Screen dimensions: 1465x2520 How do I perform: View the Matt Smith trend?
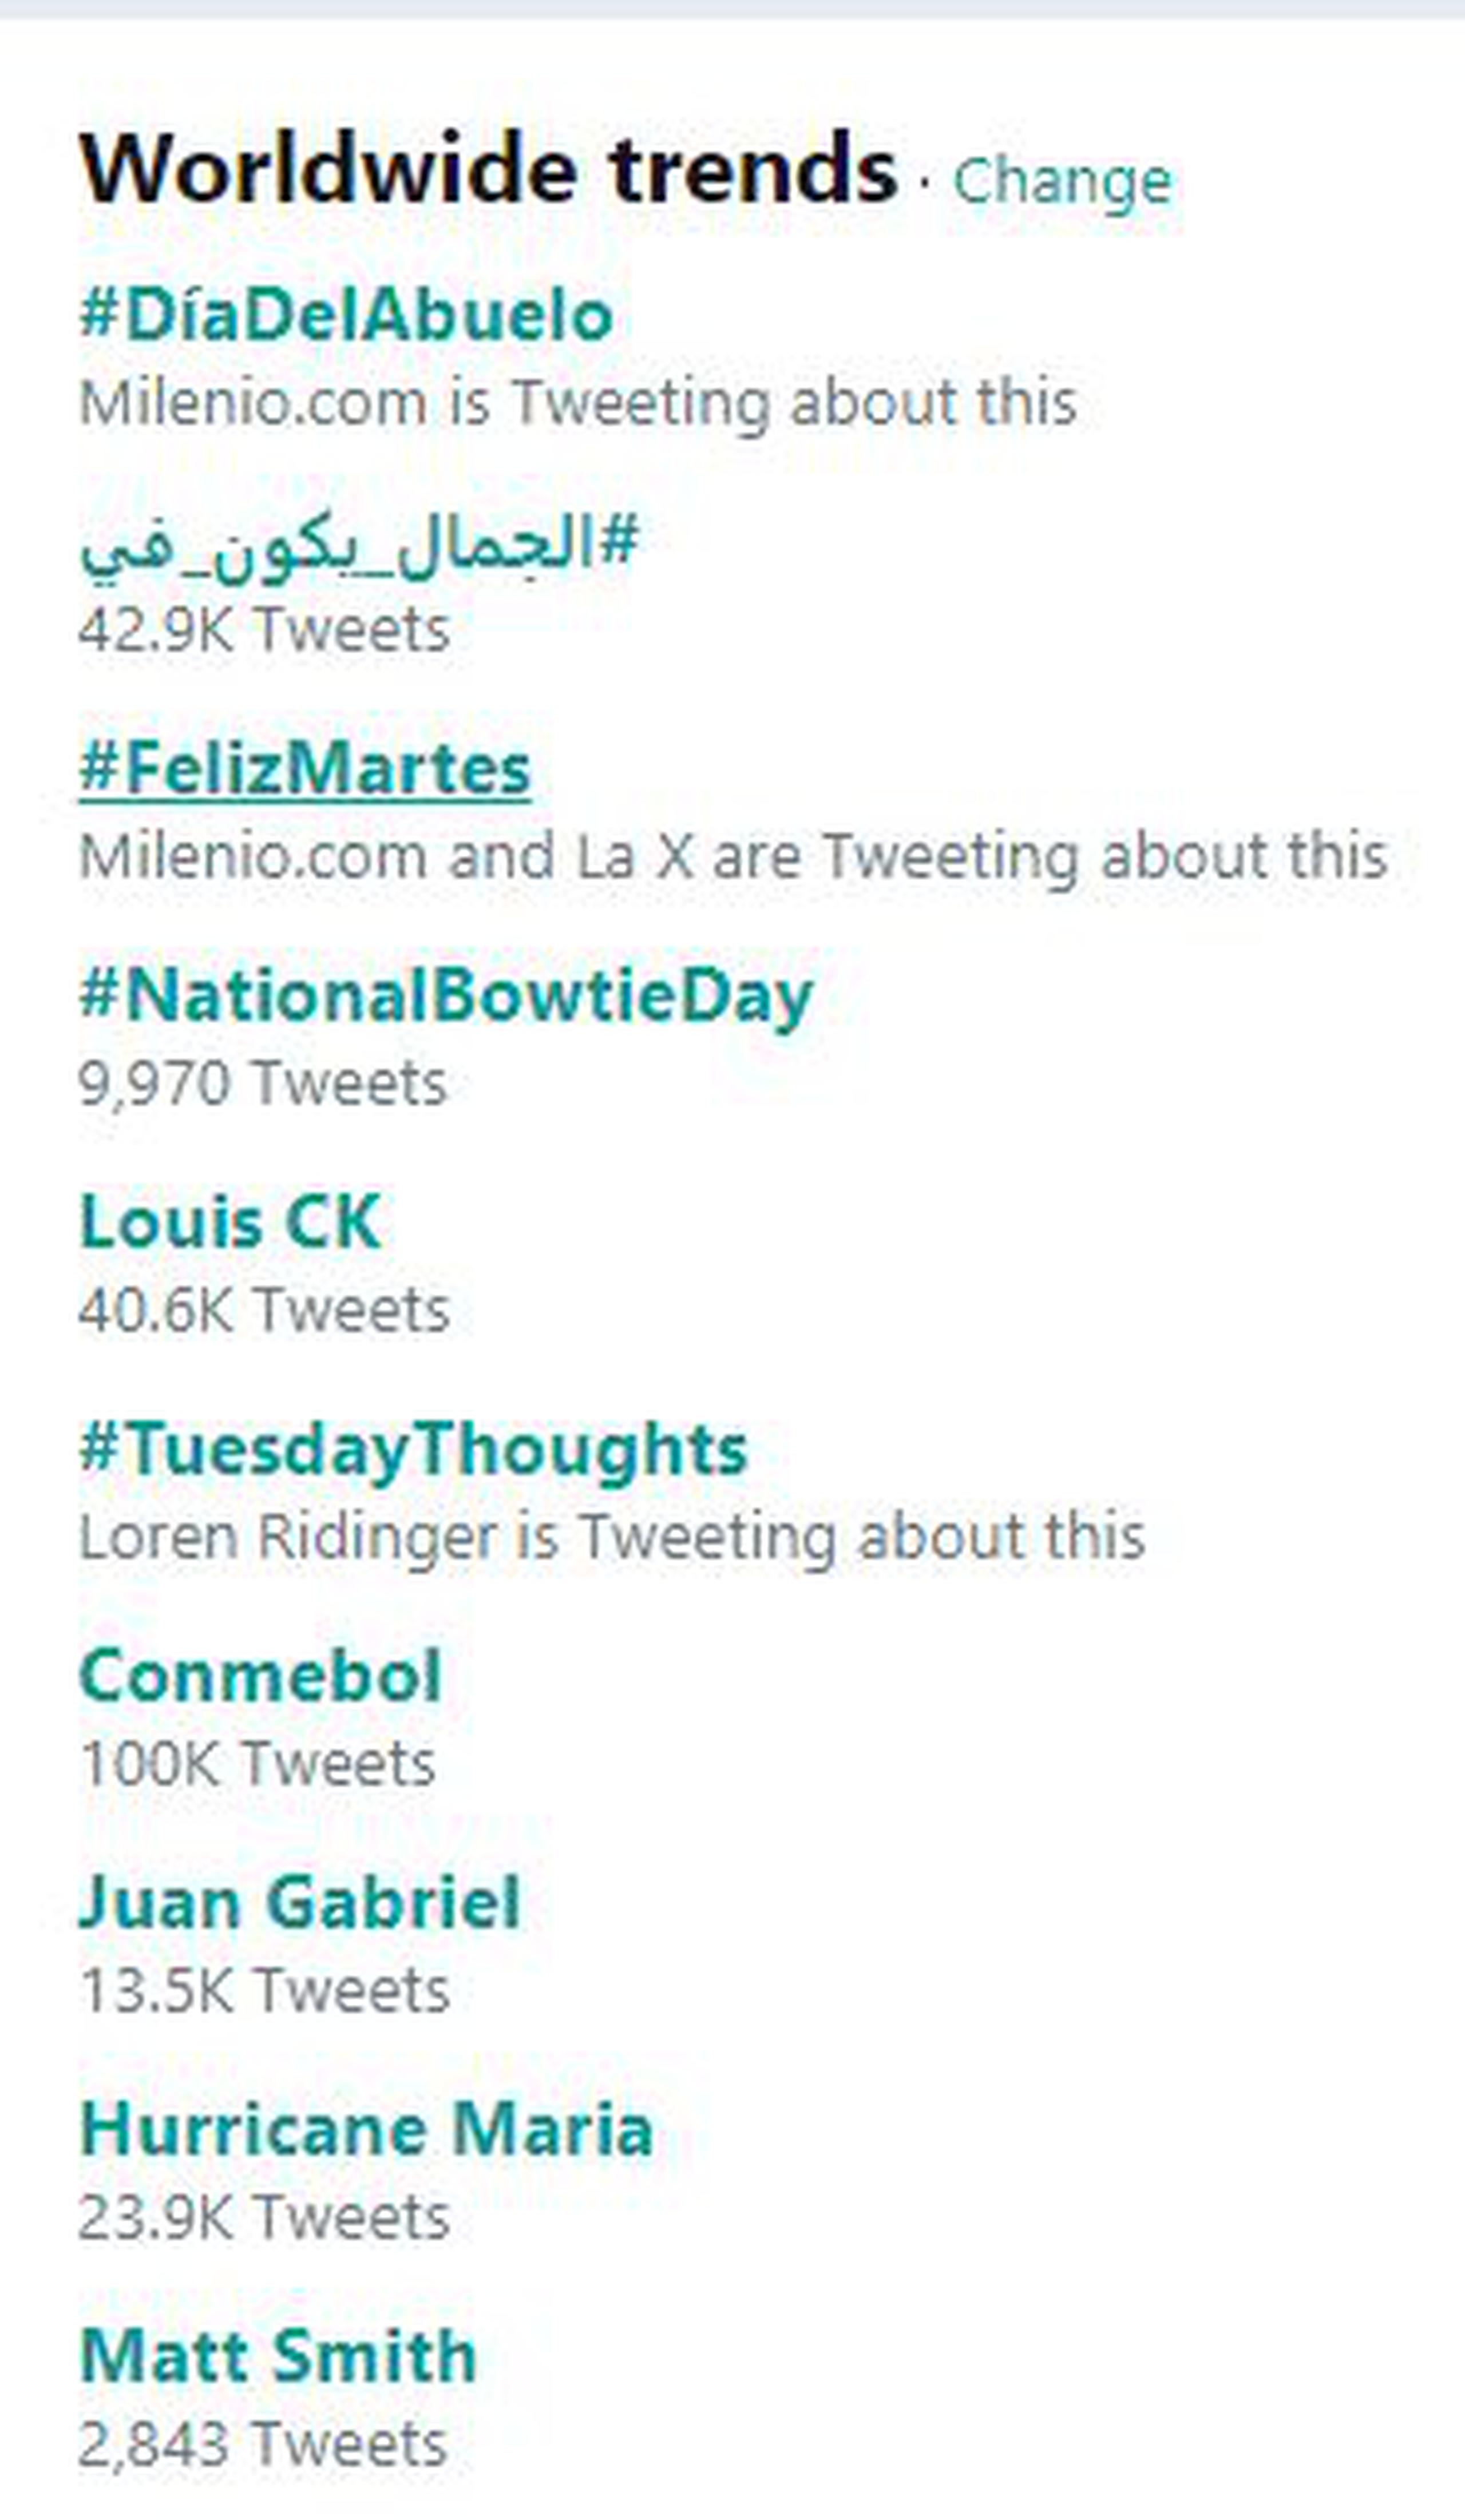[278, 2356]
